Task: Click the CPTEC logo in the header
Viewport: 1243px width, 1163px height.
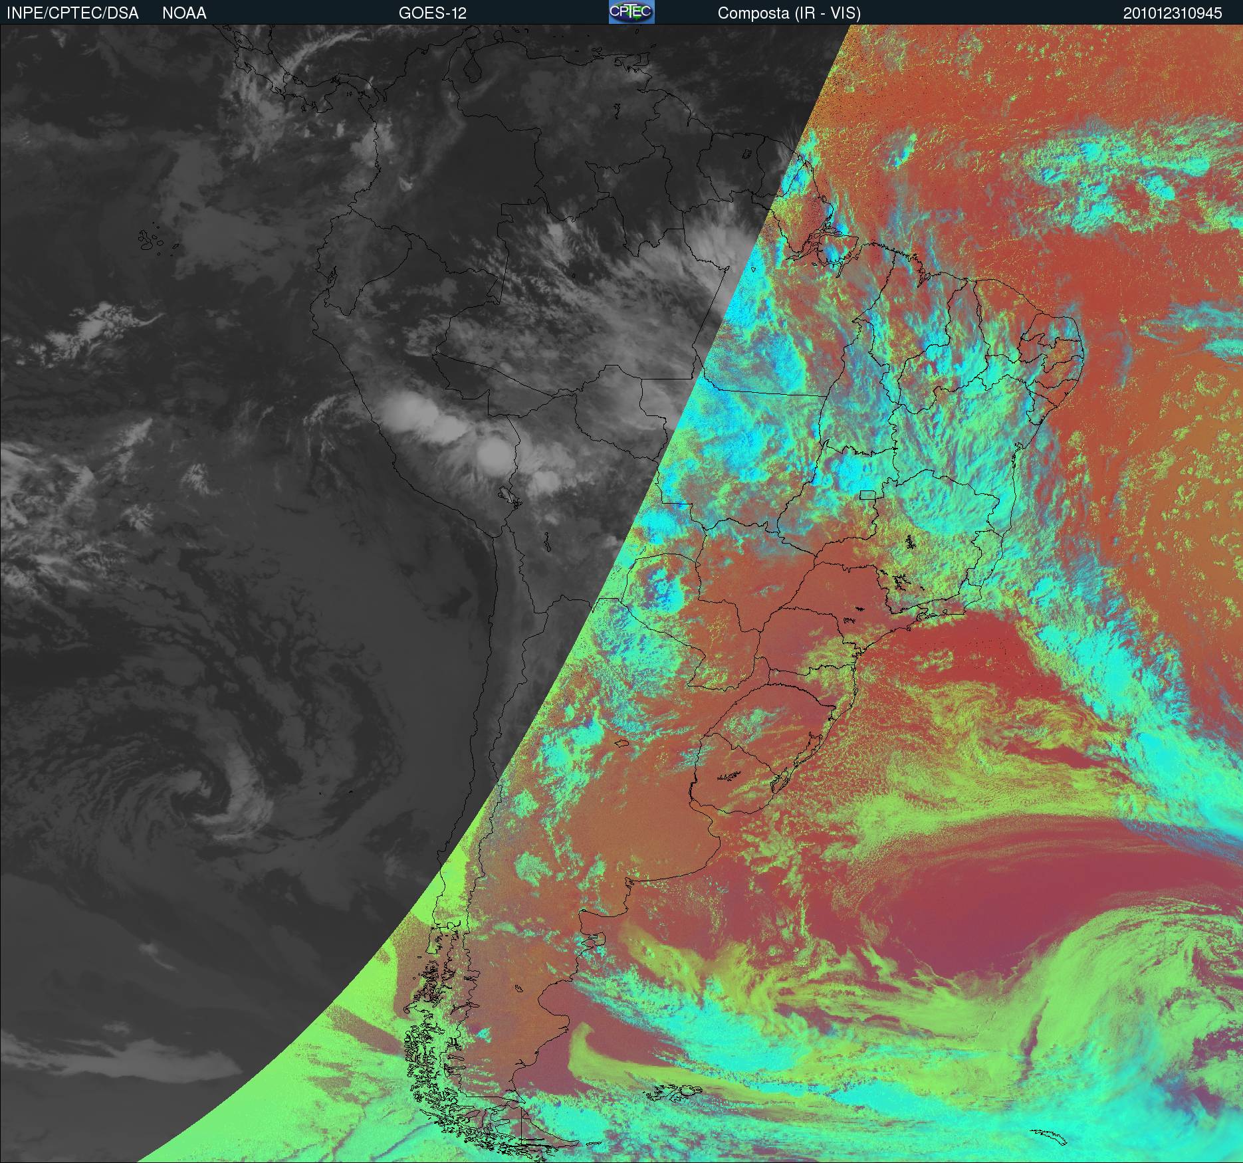Action: [x=631, y=12]
